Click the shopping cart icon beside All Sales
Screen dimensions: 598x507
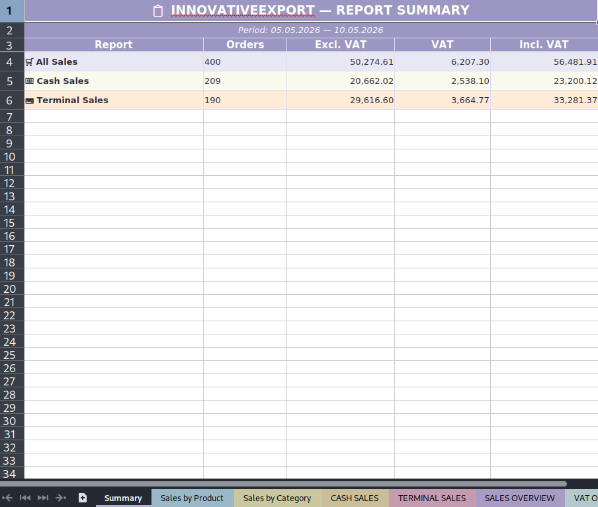pos(29,62)
